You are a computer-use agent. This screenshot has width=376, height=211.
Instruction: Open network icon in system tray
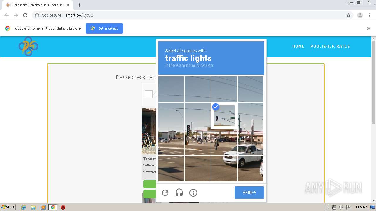click(334, 207)
